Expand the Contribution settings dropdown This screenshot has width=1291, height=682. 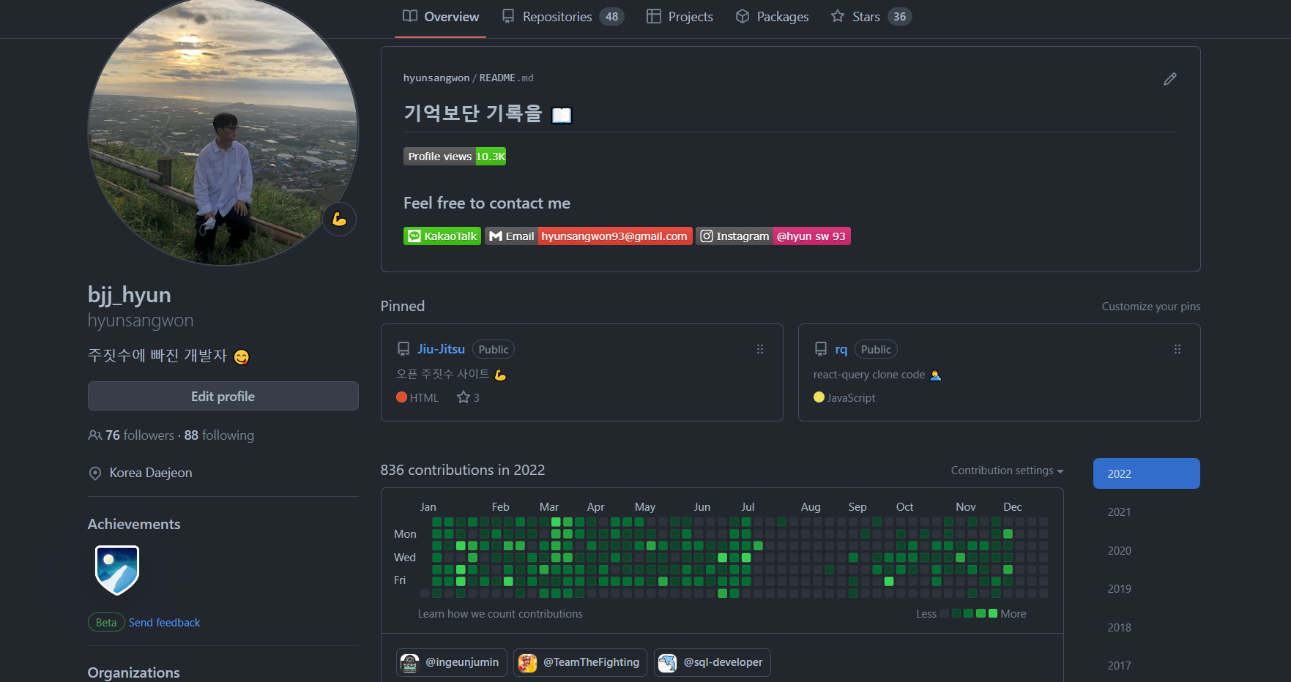coord(1007,471)
